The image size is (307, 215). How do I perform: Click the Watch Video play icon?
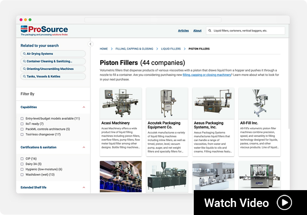pos(284,202)
